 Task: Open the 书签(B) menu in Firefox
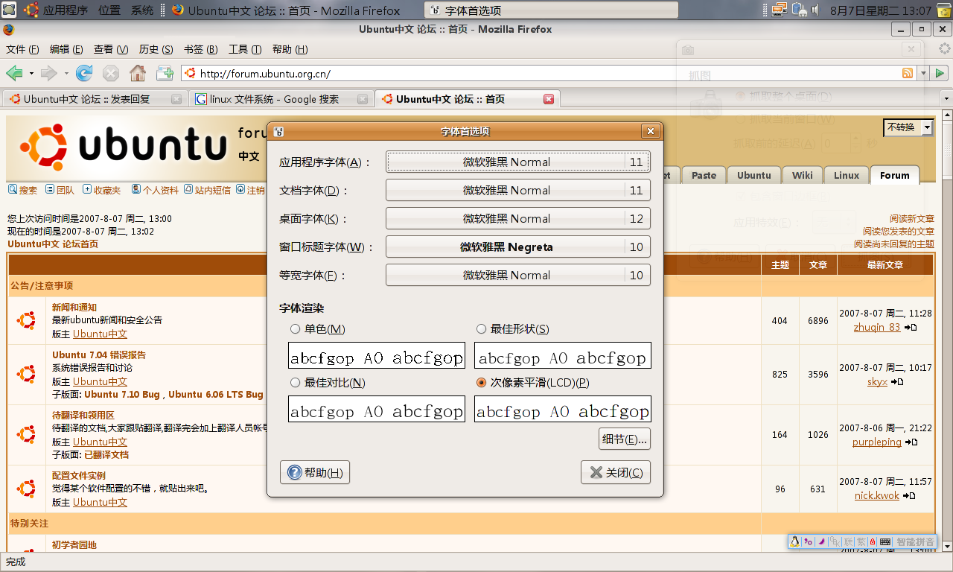[200, 49]
